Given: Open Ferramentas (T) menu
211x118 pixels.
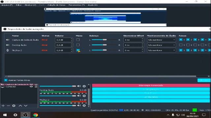Looking at the screenshot, I should click(x=76, y=5).
